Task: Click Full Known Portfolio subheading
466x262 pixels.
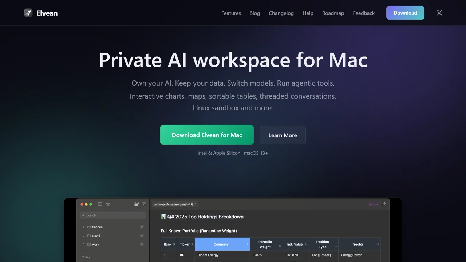Action: 199,231
